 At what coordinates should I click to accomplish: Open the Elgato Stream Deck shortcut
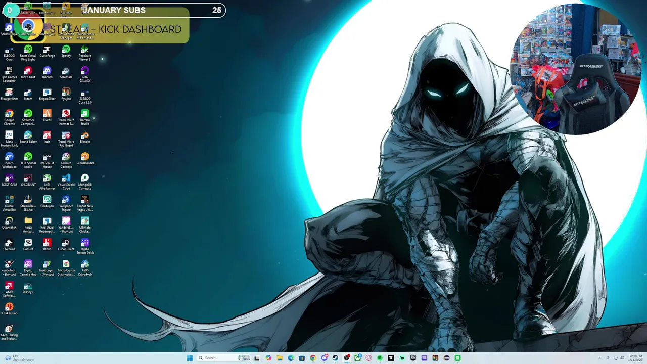coord(85,246)
